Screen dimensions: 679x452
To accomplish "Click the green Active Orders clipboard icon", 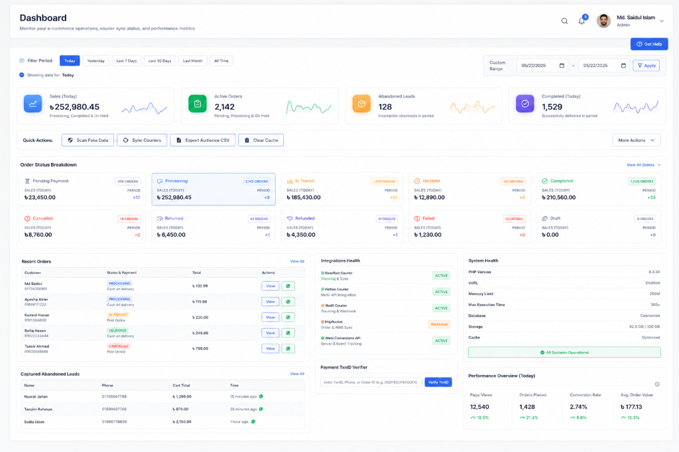I will pyautogui.click(x=198, y=103).
